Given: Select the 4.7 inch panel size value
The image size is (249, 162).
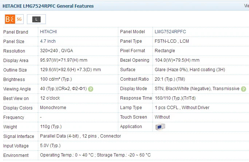Looking at the screenshot, I should click(x=48, y=41).
